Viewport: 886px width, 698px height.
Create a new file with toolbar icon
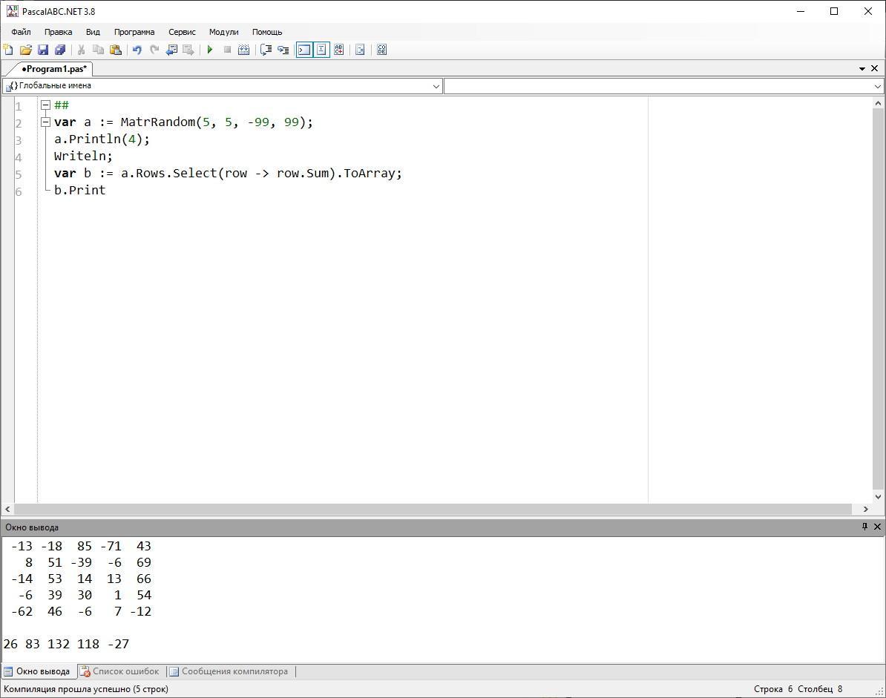click(8, 50)
